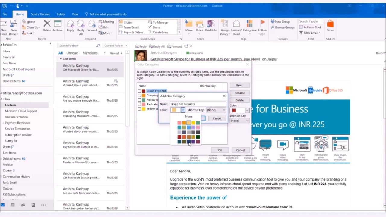Open the Move icon menu

tap(189, 24)
